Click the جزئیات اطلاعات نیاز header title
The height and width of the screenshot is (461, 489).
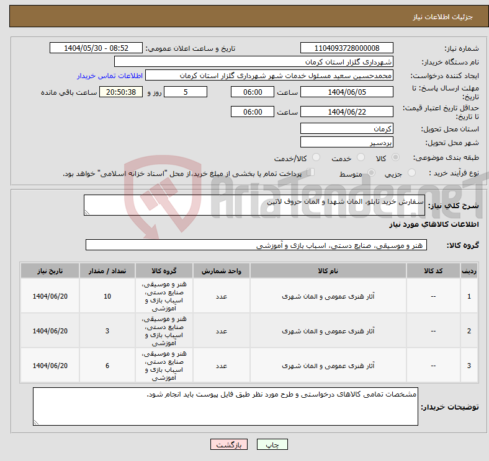point(442,17)
